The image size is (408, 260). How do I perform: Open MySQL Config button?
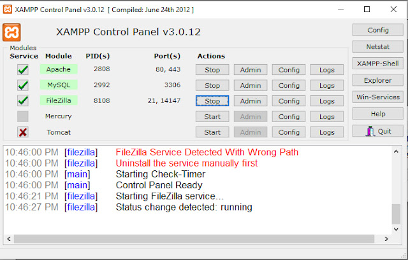coord(289,85)
